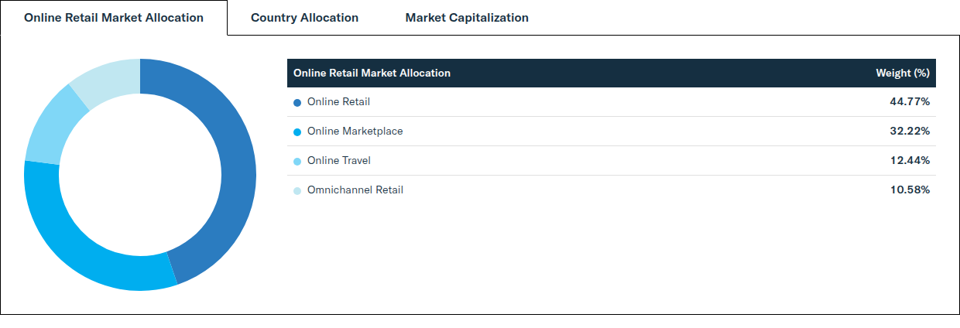Click the 44.77% weight value

[910, 101]
